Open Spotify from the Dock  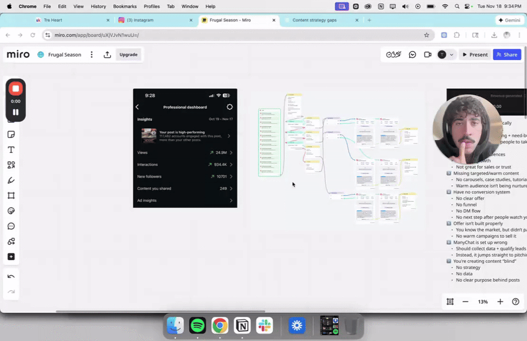[197, 325]
